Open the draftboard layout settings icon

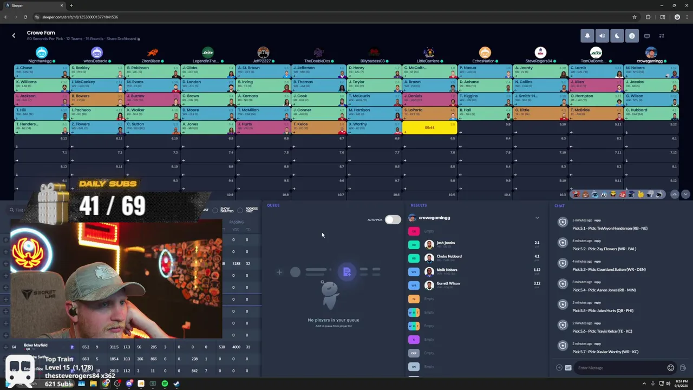pyautogui.click(x=662, y=36)
